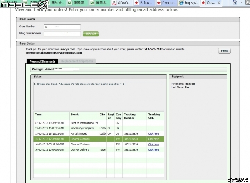
Task: Open the Produc... browser tab
Action: [166, 3]
